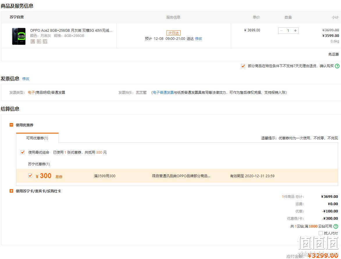Click the estimated delivery time 12-08 09:00-21:00

click(169, 39)
